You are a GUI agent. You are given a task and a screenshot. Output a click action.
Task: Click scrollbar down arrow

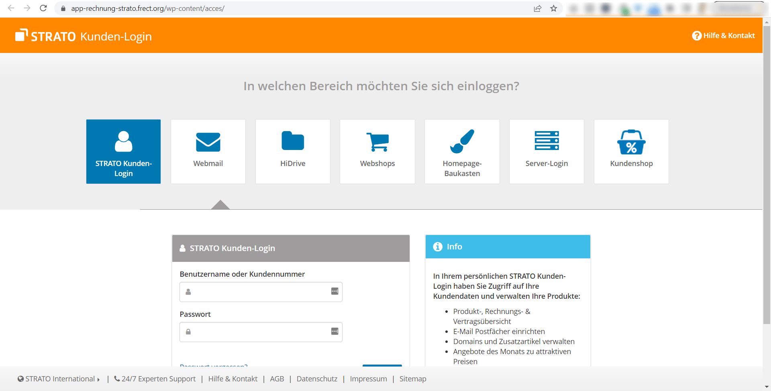point(767,387)
